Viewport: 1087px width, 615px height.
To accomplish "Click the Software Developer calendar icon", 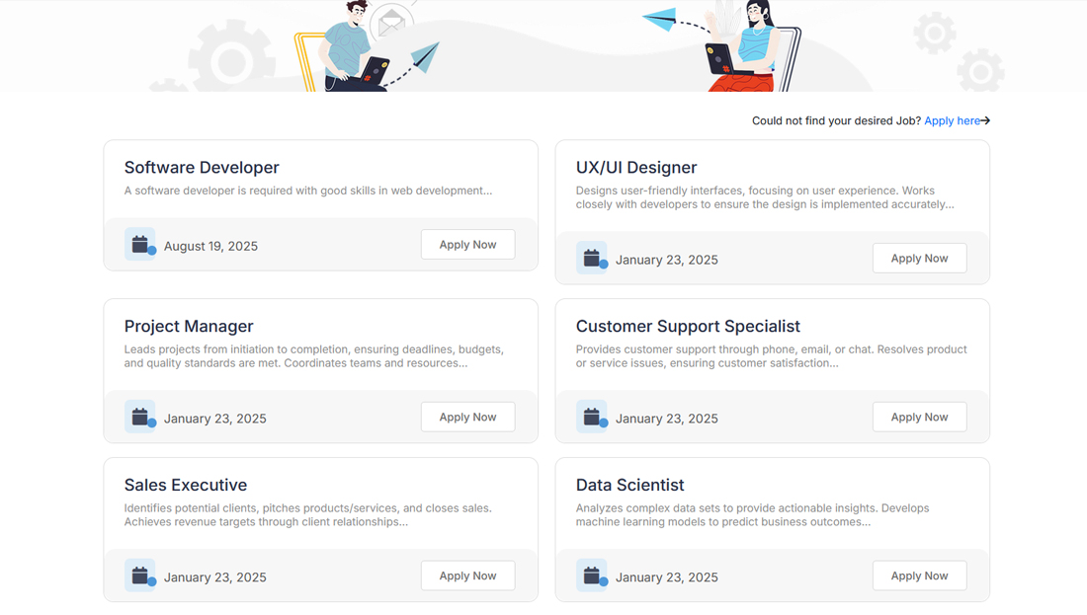I will tap(139, 244).
